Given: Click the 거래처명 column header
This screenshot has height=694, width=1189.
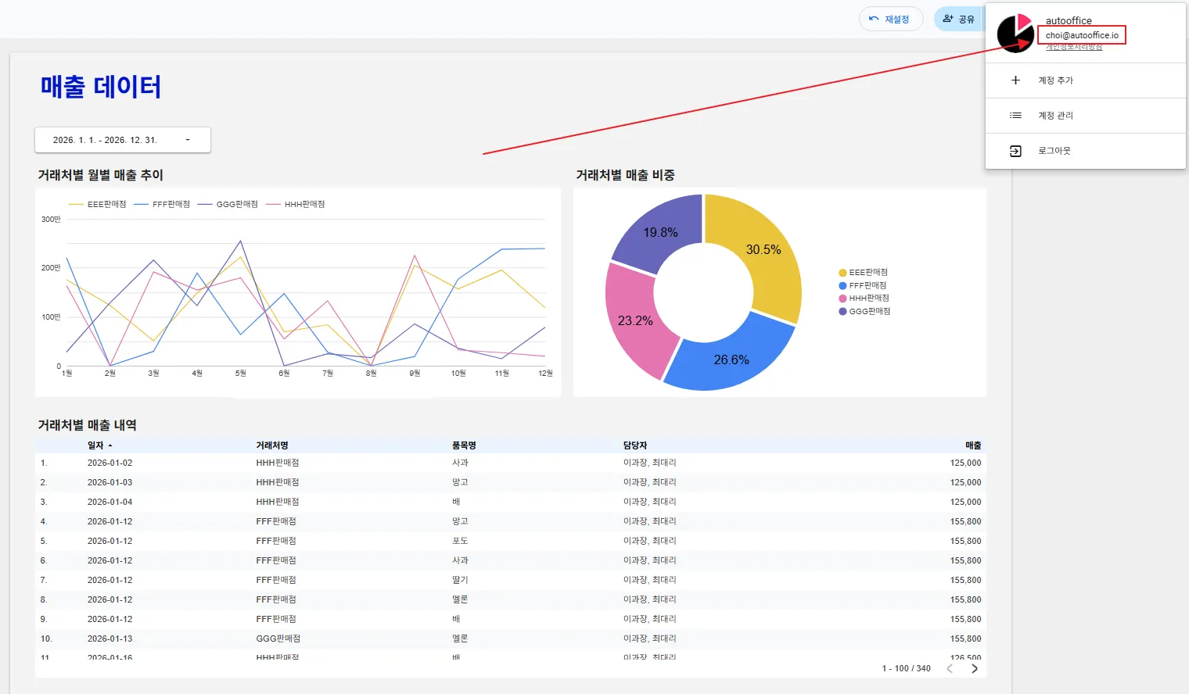Looking at the screenshot, I should point(272,445).
